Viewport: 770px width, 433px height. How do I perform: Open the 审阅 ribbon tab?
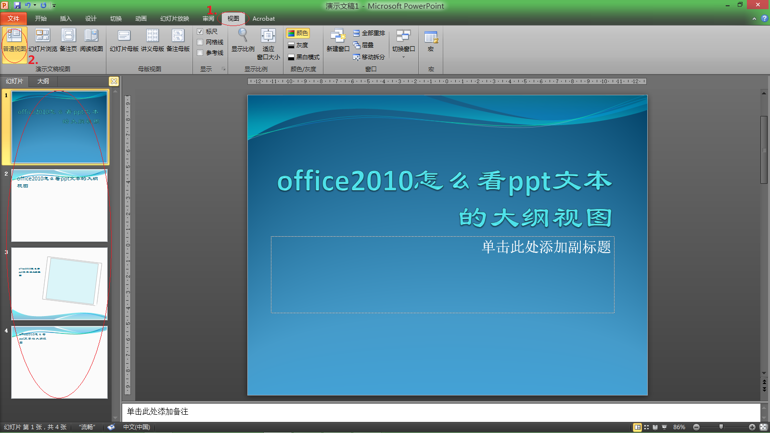[x=208, y=19]
